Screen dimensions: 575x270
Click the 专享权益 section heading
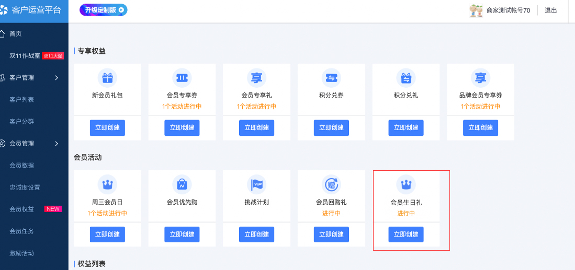(x=92, y=51)
